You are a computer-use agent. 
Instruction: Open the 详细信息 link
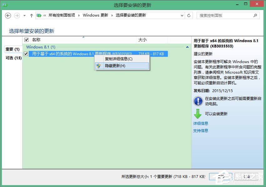[200, 123]
